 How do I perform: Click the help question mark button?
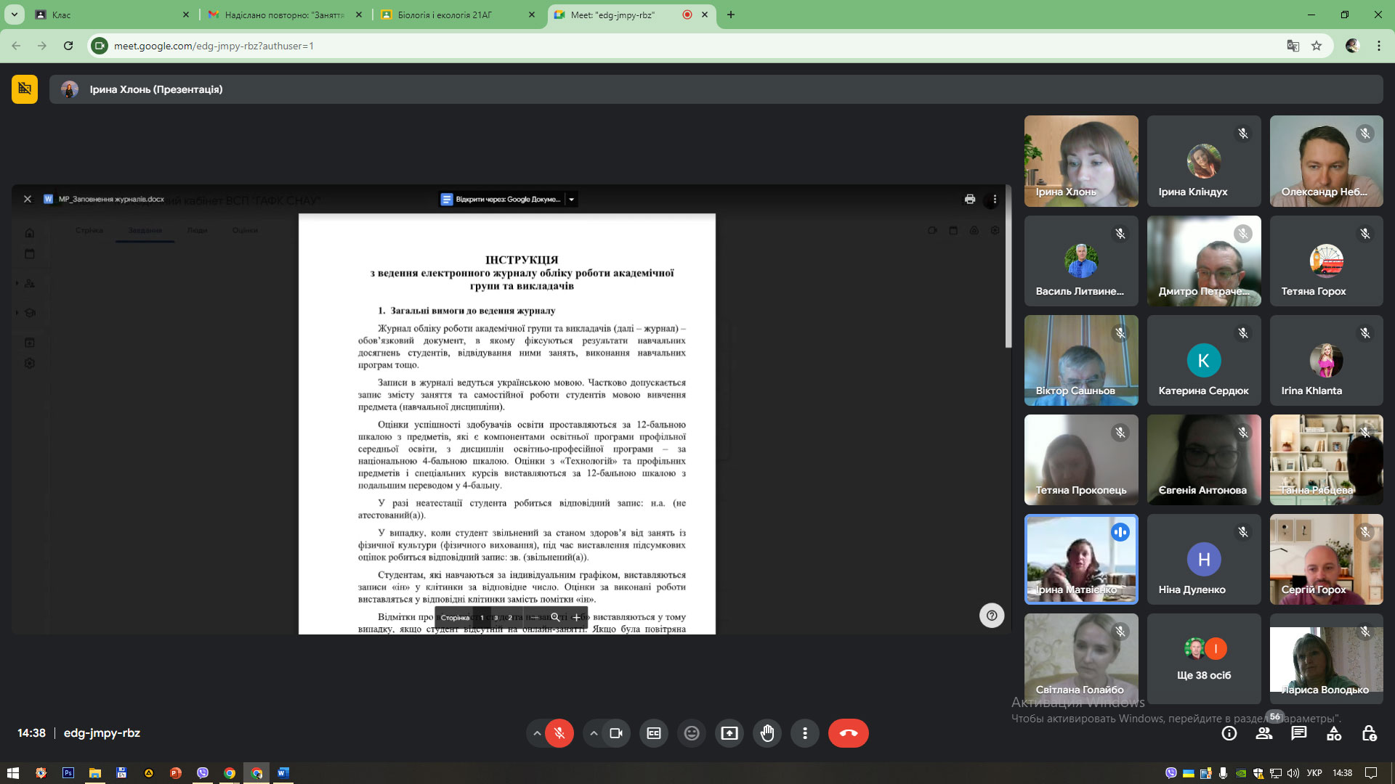point(992,616)
